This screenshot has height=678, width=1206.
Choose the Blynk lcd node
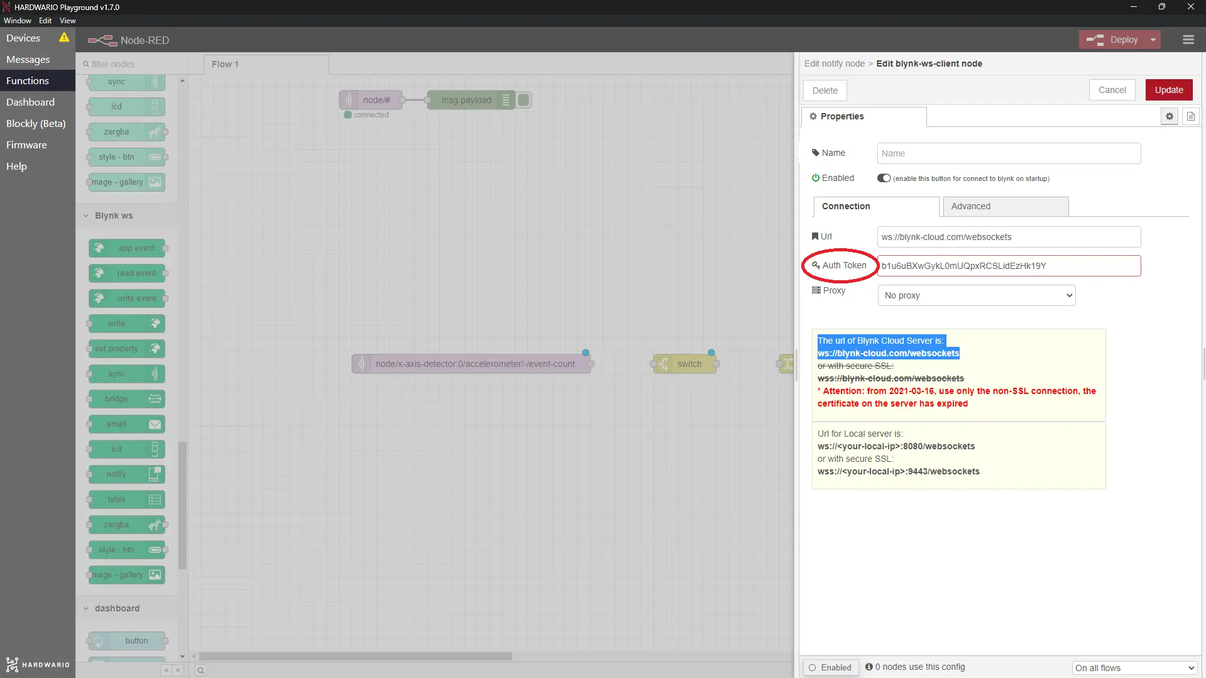(x=127, y=449)
